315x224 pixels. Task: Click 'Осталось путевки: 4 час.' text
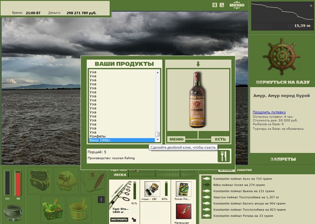[x=273, y=117]
